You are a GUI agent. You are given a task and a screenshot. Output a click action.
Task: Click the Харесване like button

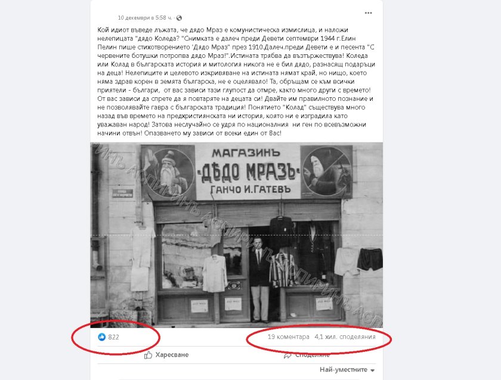pyautogui.click(x=166, y=355)
